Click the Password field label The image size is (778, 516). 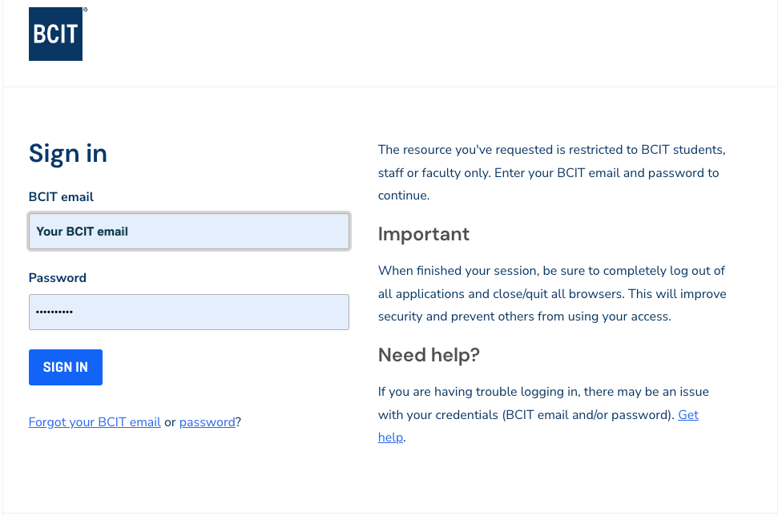click(58, 278)
